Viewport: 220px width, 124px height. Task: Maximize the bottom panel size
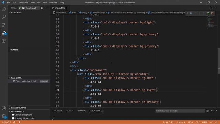[212, 111]
